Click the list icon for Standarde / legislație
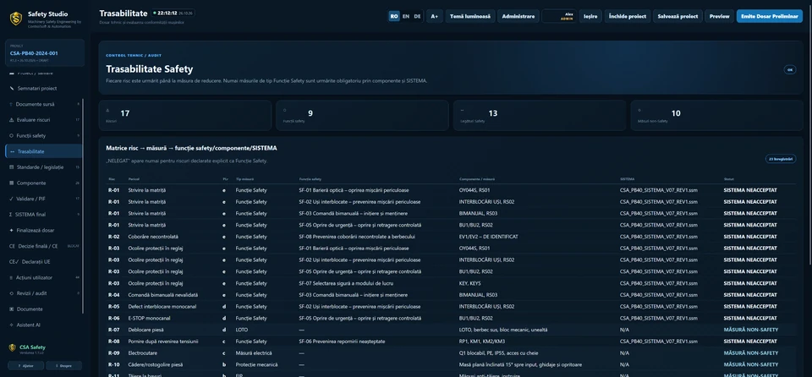Viewport: 812px width, 377px height. coord(12,167)
